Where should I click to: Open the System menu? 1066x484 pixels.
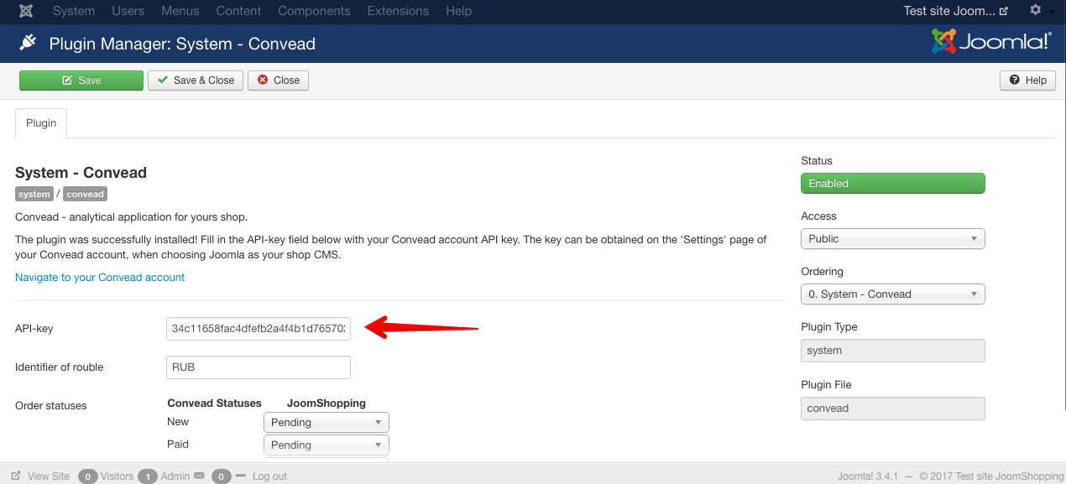[74, 11]
